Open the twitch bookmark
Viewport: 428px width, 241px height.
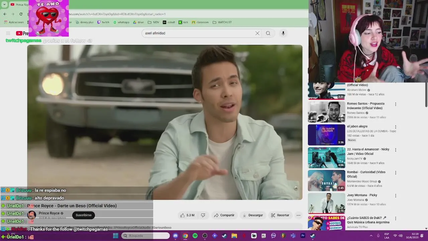(x=103, y=22)
